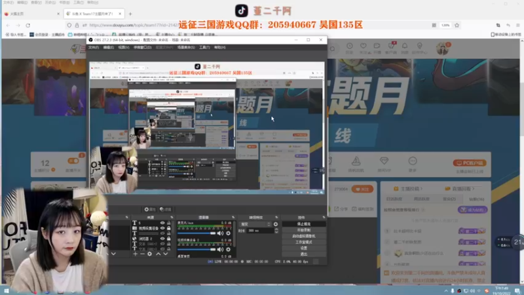Screen dimensions: 524x295
Task: Open the 120% zoom level control
Action: 445,25
